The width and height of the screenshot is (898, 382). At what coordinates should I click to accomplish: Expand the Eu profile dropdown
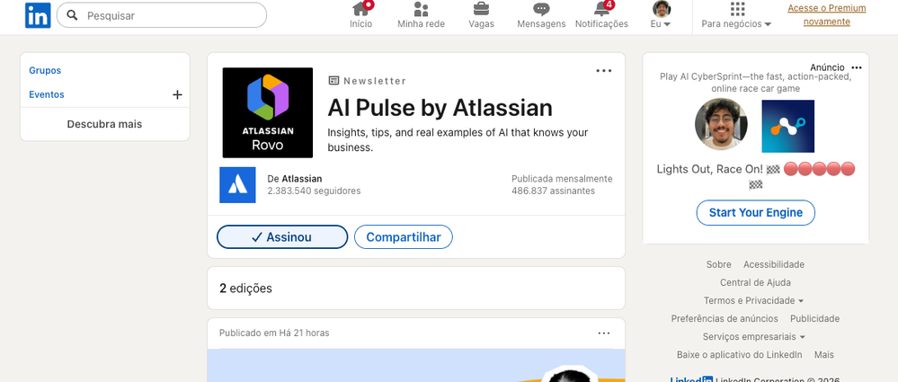(x=662, y=15)
